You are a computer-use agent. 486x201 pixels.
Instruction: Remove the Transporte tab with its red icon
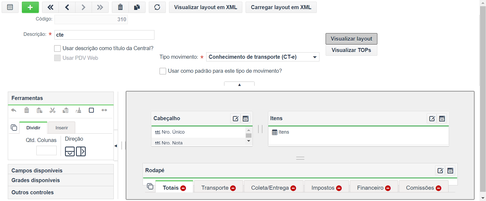pos(233,188)
